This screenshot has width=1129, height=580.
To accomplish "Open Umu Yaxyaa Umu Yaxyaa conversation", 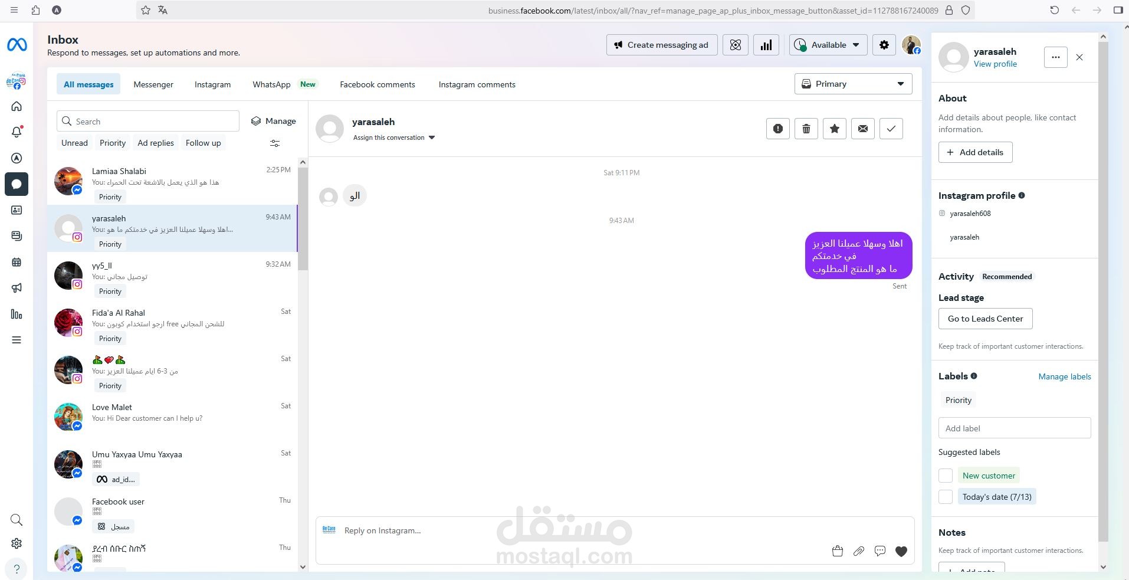I will (x=172, y=465).
